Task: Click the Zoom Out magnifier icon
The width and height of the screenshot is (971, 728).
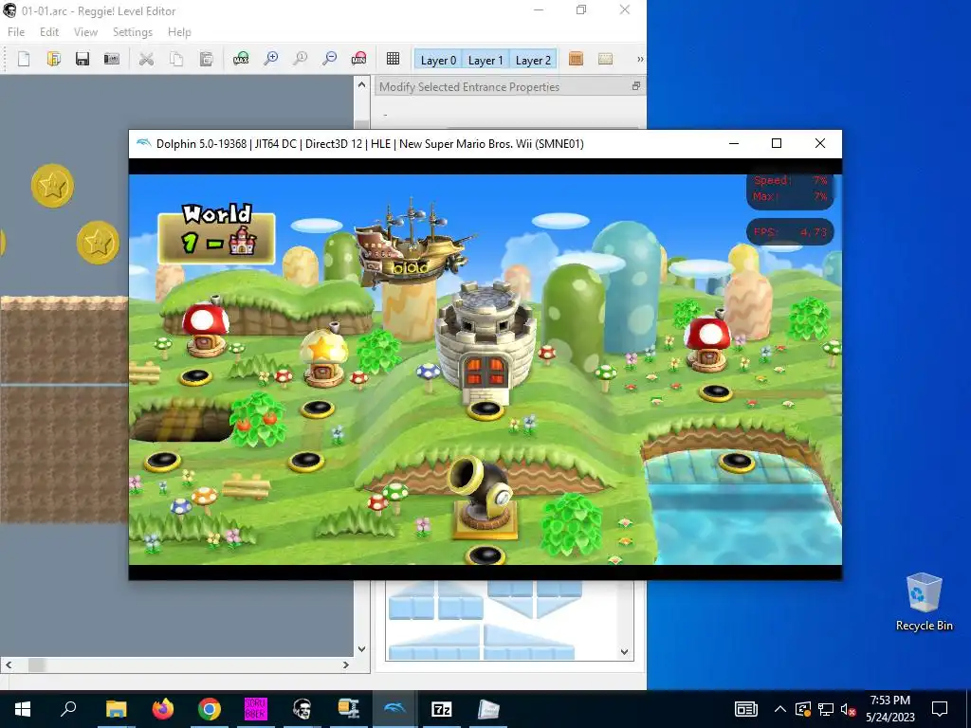Action: pyautogui.click(x=329, y=59)
